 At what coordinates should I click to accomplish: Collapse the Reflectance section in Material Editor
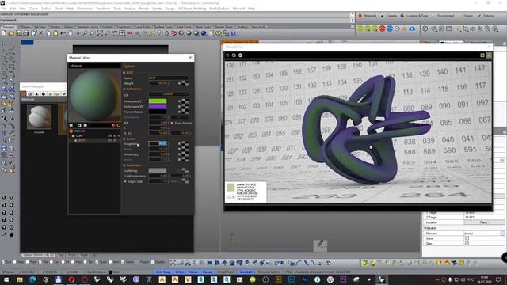click(124, 89)
